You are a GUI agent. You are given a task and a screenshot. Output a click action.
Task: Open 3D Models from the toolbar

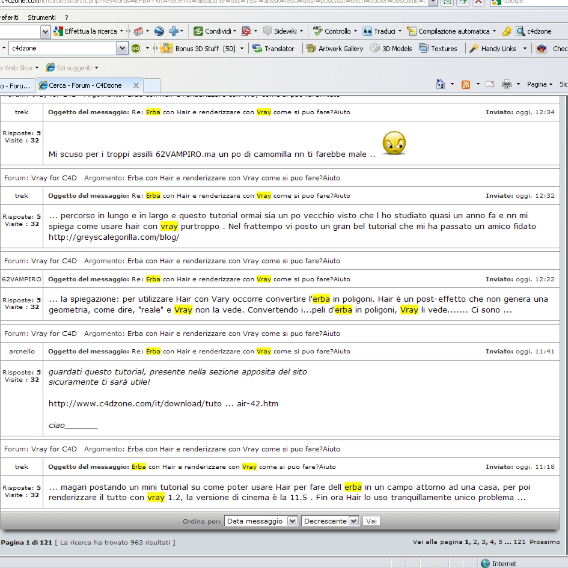click(391, 48)
